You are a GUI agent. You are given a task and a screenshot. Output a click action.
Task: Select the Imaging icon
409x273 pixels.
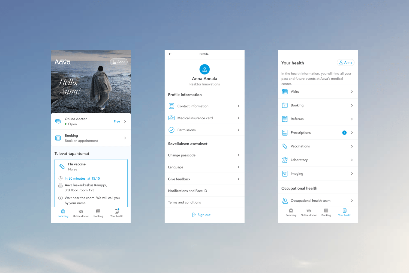click(x=285, y=173)
